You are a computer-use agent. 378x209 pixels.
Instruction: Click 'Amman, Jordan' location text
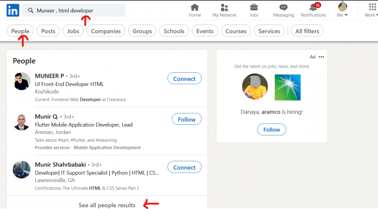coord(53,132)
